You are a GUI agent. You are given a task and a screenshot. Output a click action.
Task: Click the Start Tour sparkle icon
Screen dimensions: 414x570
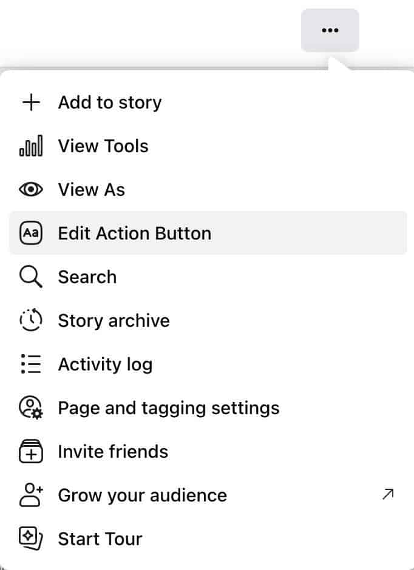coord(31,538)
